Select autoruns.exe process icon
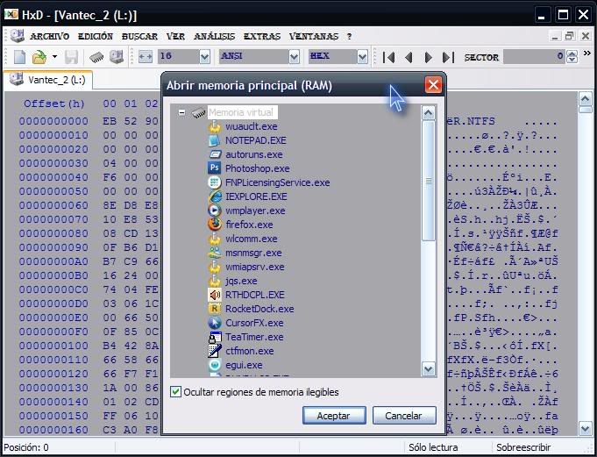Screen dimensions: 597x457 (x=215, y=154)
